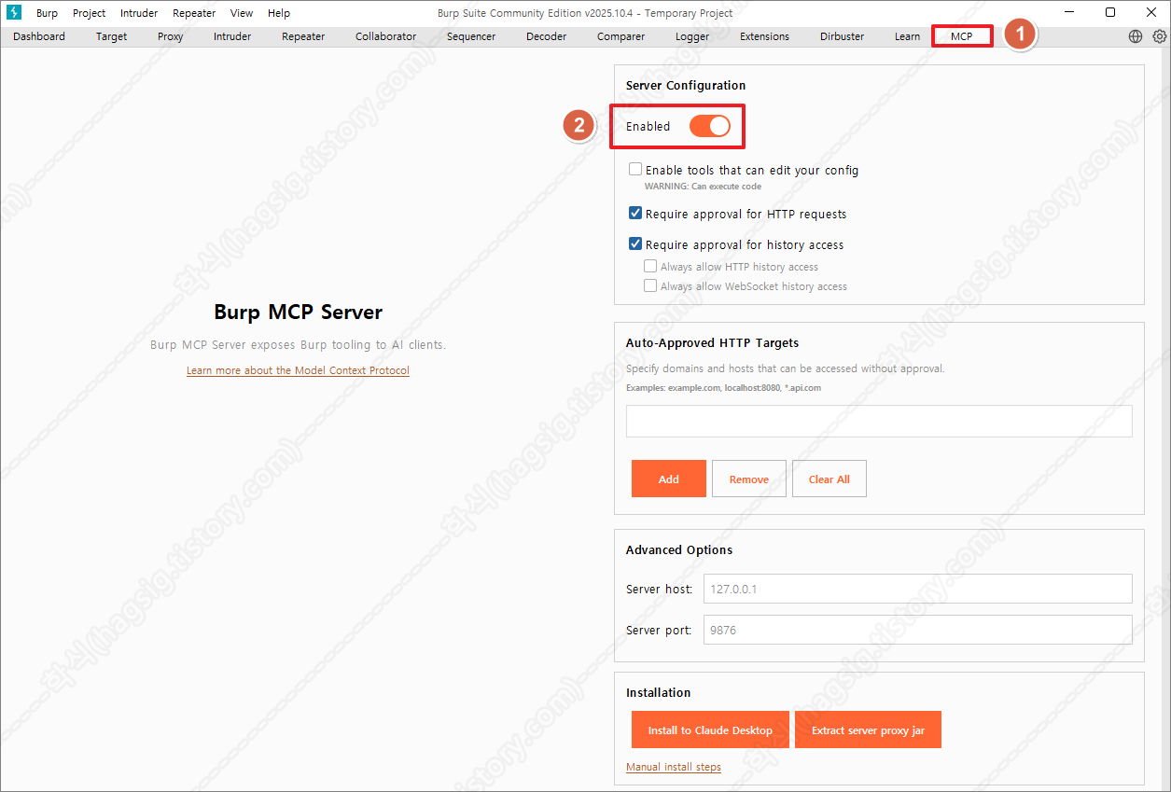
Task: Click the Clear All button
Action: coord(829,479)
